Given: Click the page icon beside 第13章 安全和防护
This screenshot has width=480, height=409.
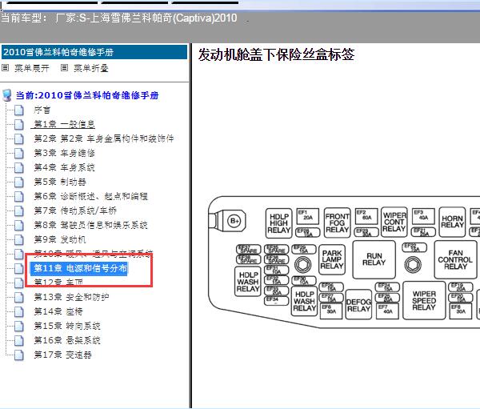Looking at the screenshot, I should tap(19, 297).
